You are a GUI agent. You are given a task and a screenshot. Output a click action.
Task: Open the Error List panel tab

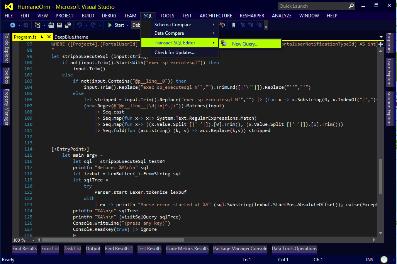click(50, 249)
